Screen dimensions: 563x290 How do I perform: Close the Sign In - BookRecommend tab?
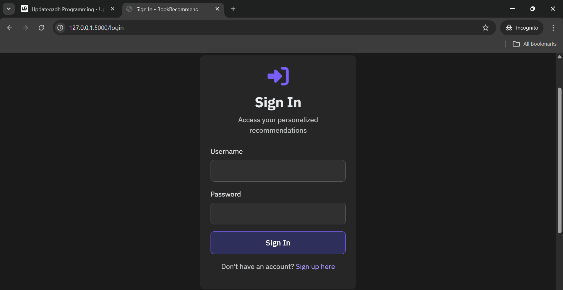click(x=217, y=9)
